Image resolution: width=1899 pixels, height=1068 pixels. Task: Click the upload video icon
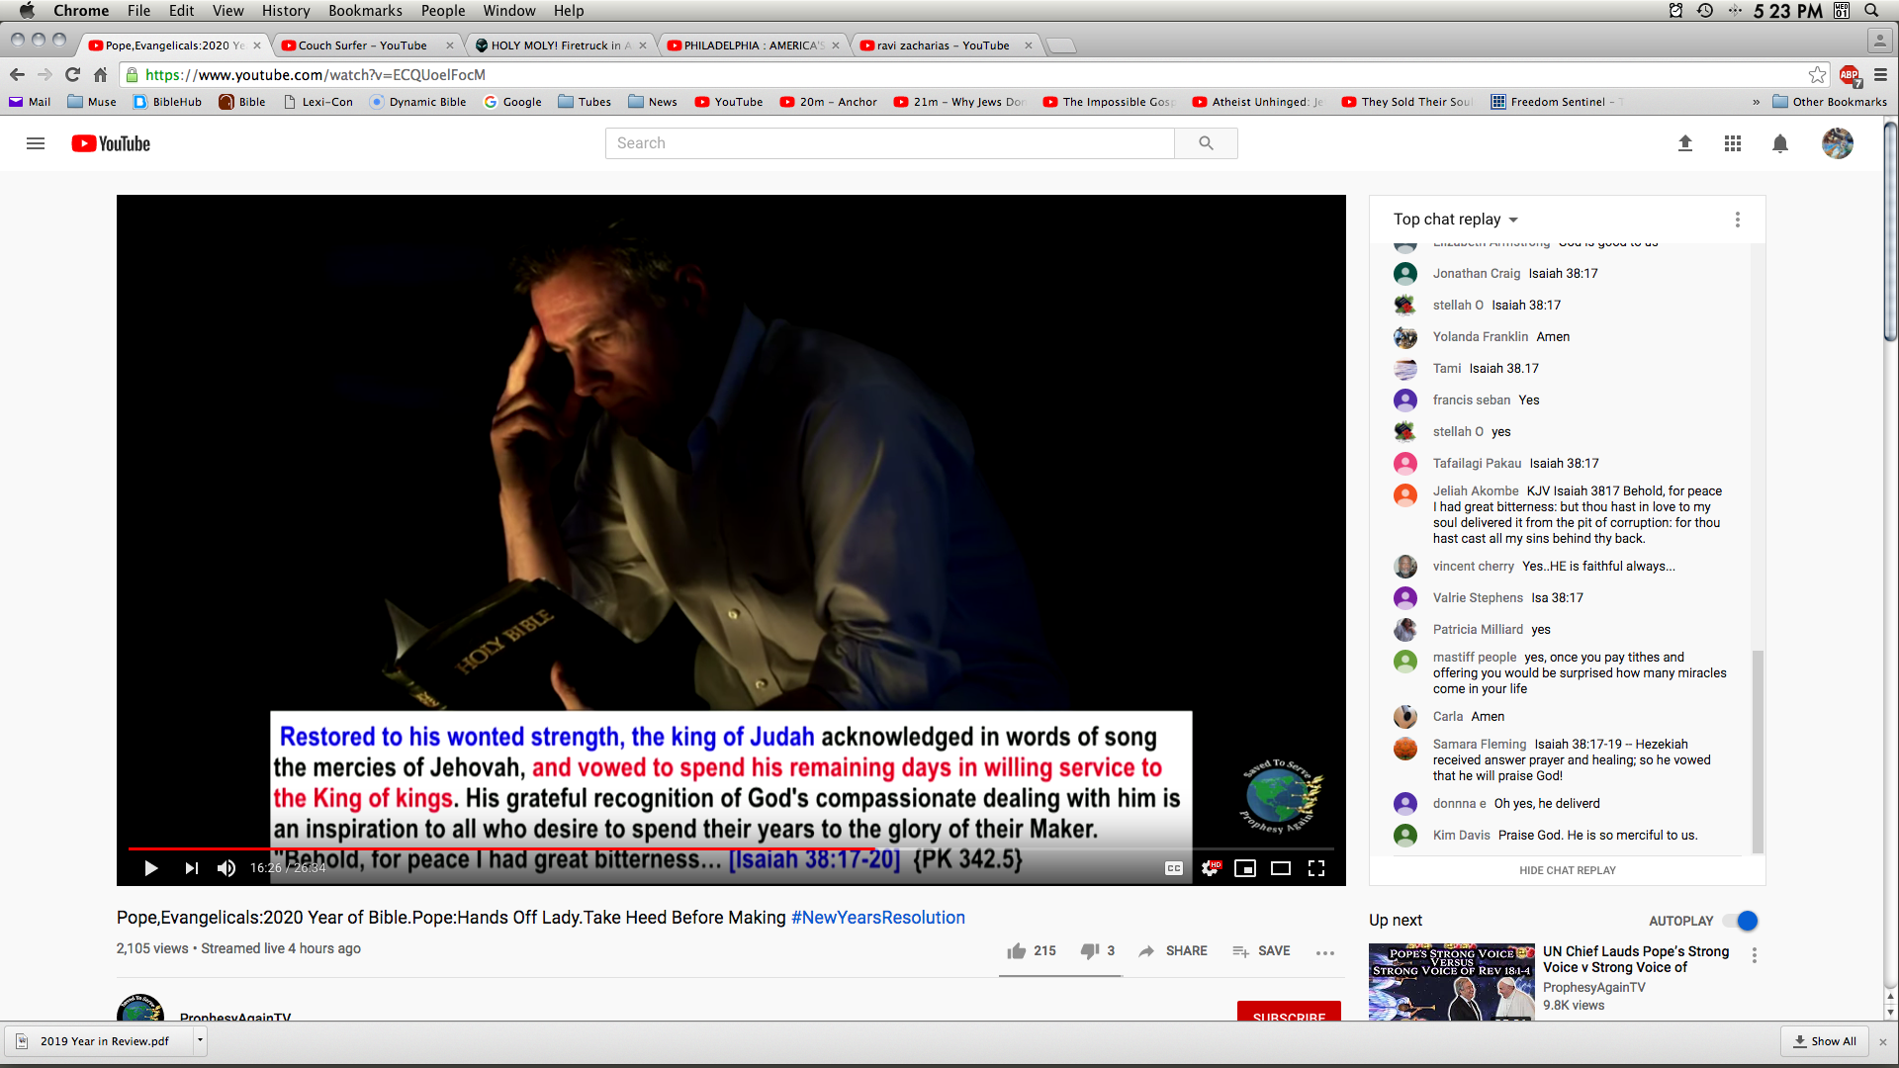click(1685, 143)
